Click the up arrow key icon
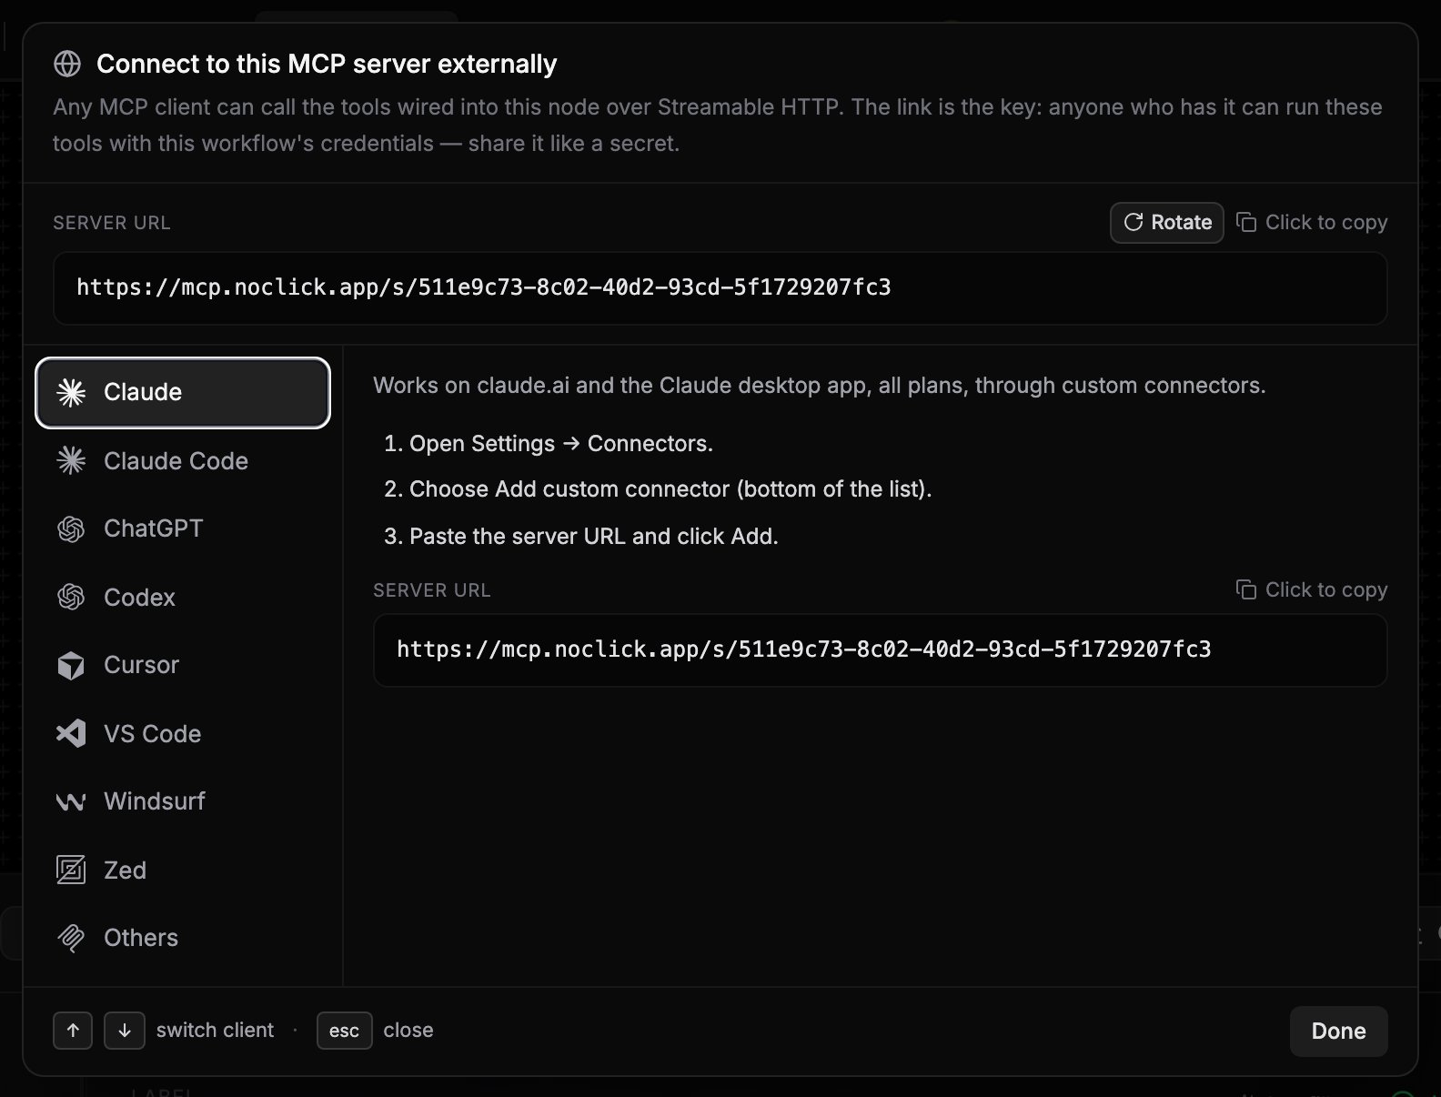 pyautogui.click(x=73, y=1031)
